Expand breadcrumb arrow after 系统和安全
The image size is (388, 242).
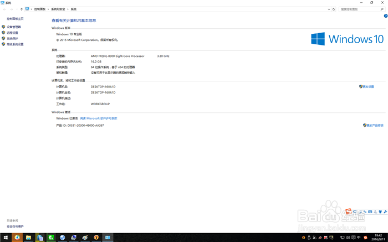click(68, 9)
